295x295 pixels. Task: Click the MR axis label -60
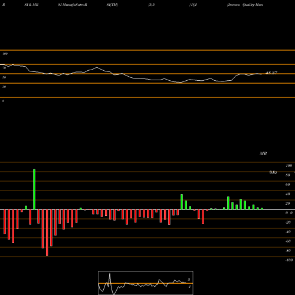coord(288,241)
